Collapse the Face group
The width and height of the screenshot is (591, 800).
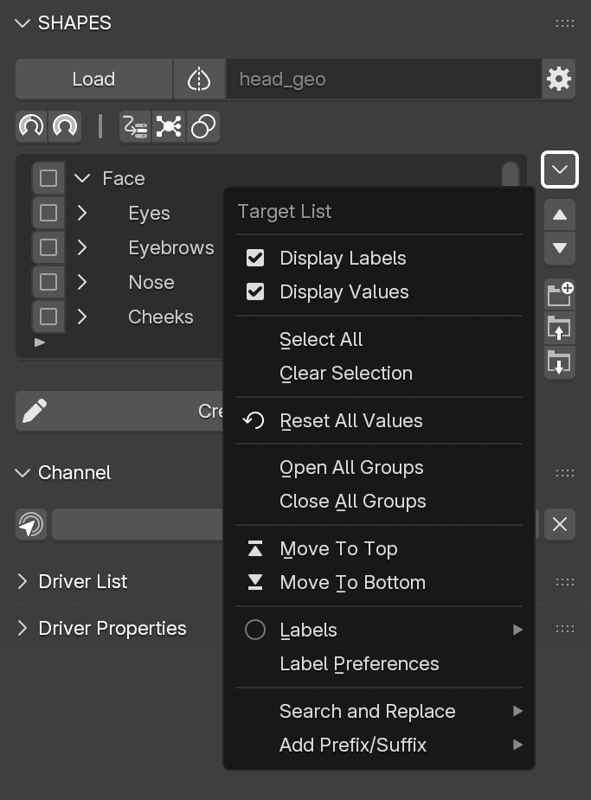pyautogui.click(x=82, y=178)
